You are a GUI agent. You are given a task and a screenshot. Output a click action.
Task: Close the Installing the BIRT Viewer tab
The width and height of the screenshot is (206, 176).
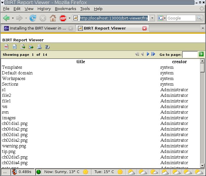click(71, 28)
